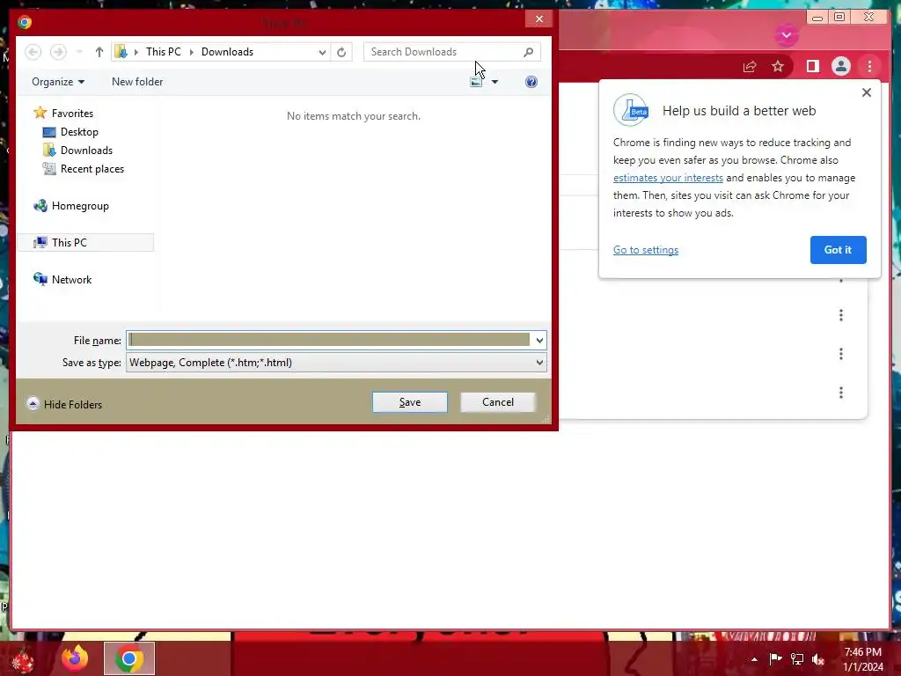Click the Beta flask icon

click(631, 110)
